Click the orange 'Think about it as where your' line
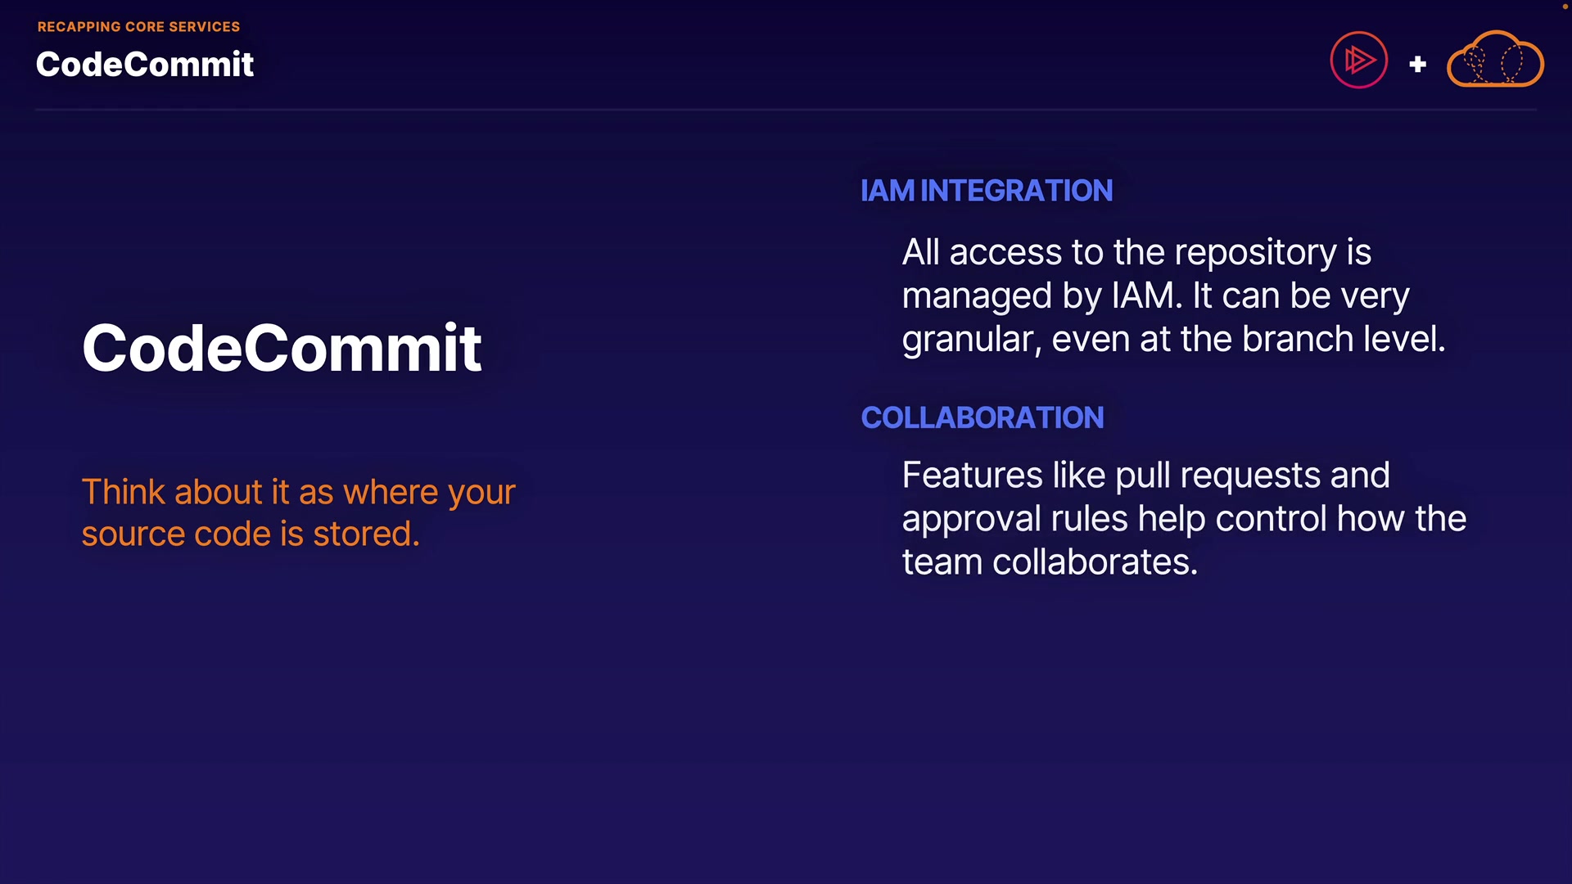1572x884 pixels. [298, 492]
